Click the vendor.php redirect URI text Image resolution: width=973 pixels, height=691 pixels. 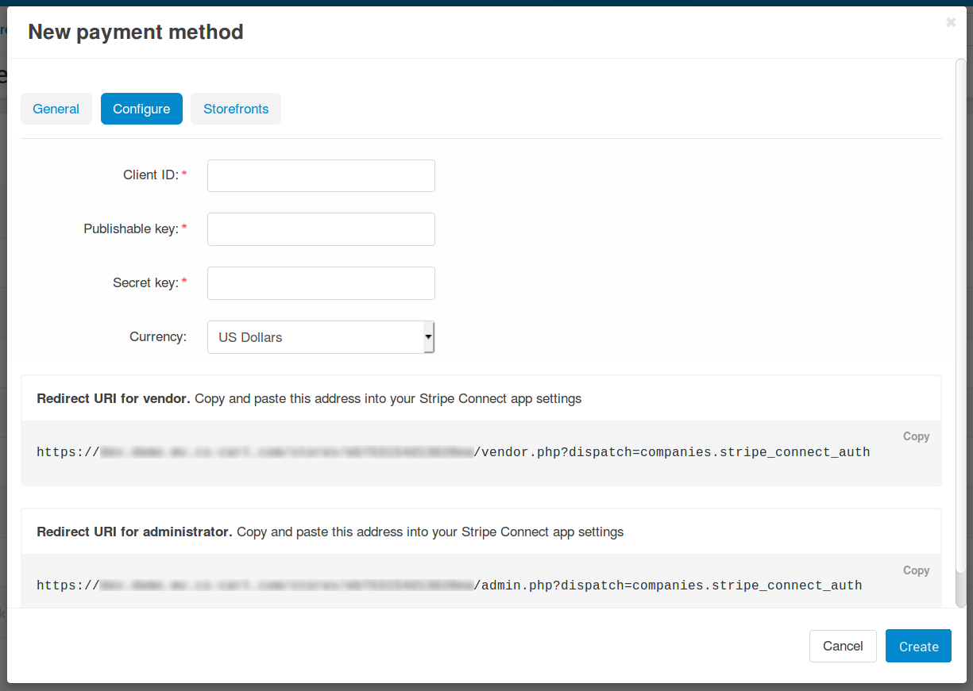point(454,453)
